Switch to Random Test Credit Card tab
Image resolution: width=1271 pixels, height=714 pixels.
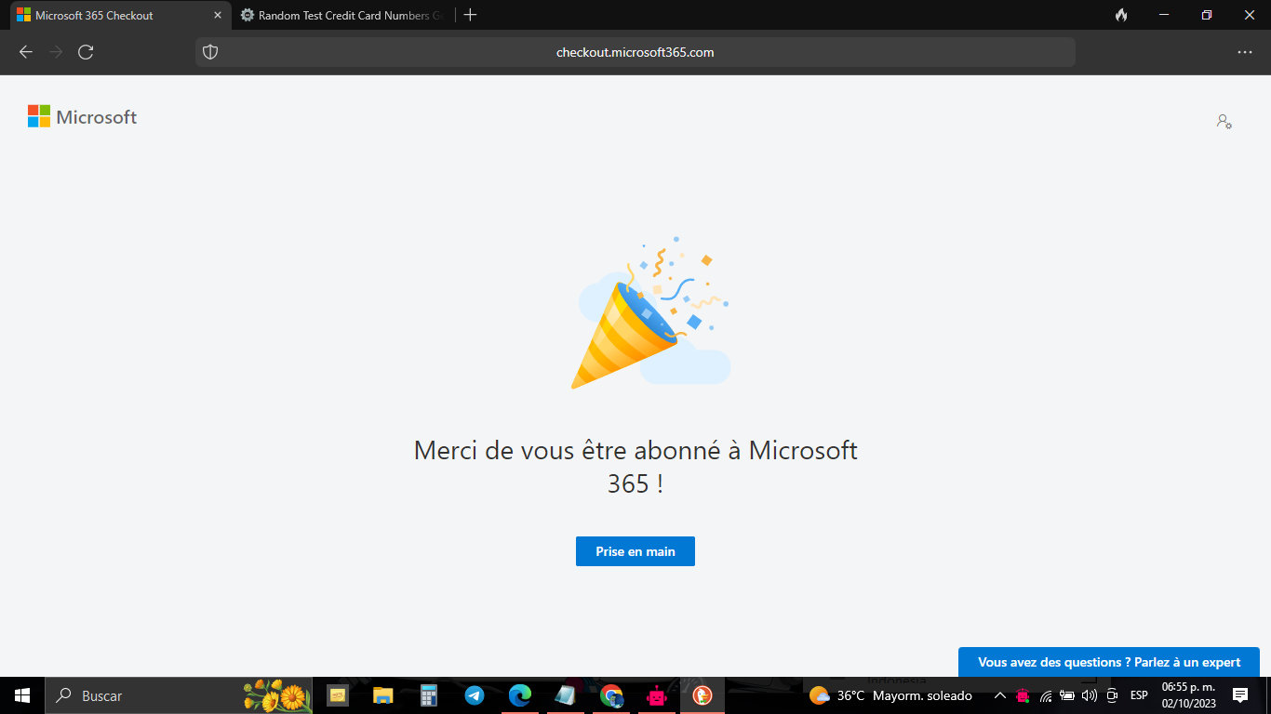click(x=341, y=15)
